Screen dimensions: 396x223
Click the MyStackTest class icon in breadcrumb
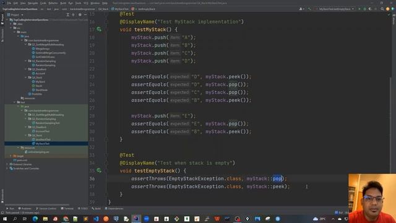click(x=113, y=9)
